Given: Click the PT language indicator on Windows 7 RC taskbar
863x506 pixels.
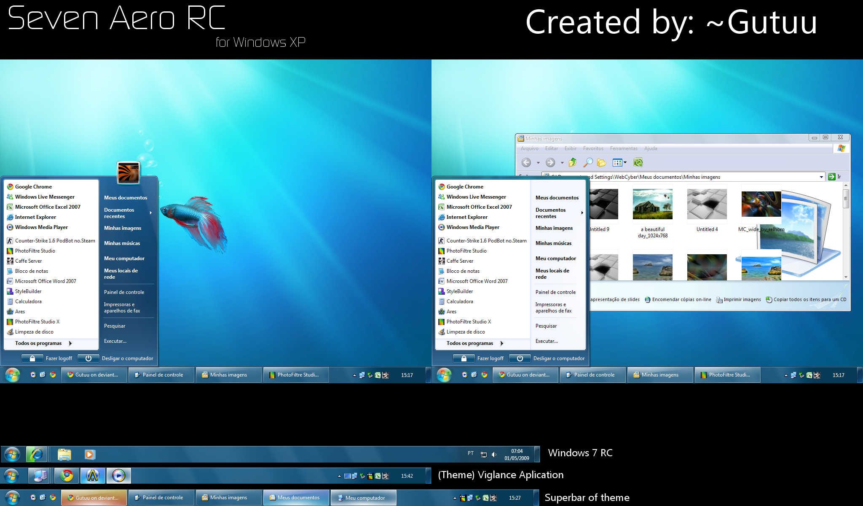Looking at the screenshot, I should tap(471, 453).
